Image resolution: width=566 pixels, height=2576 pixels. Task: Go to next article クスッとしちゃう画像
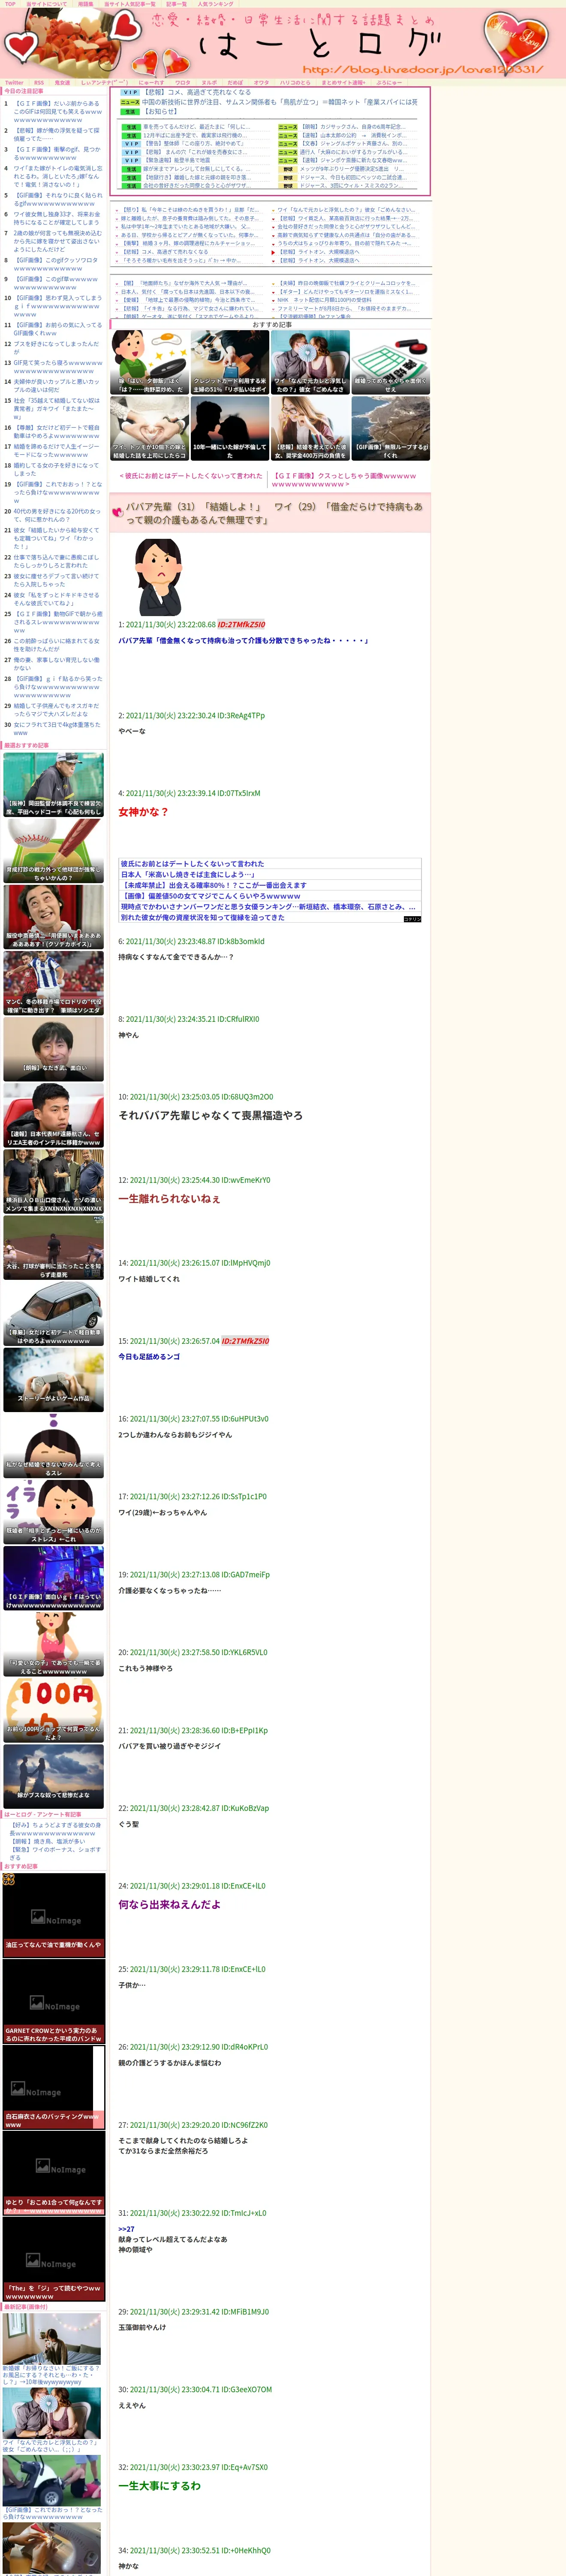tap(344, 480)
